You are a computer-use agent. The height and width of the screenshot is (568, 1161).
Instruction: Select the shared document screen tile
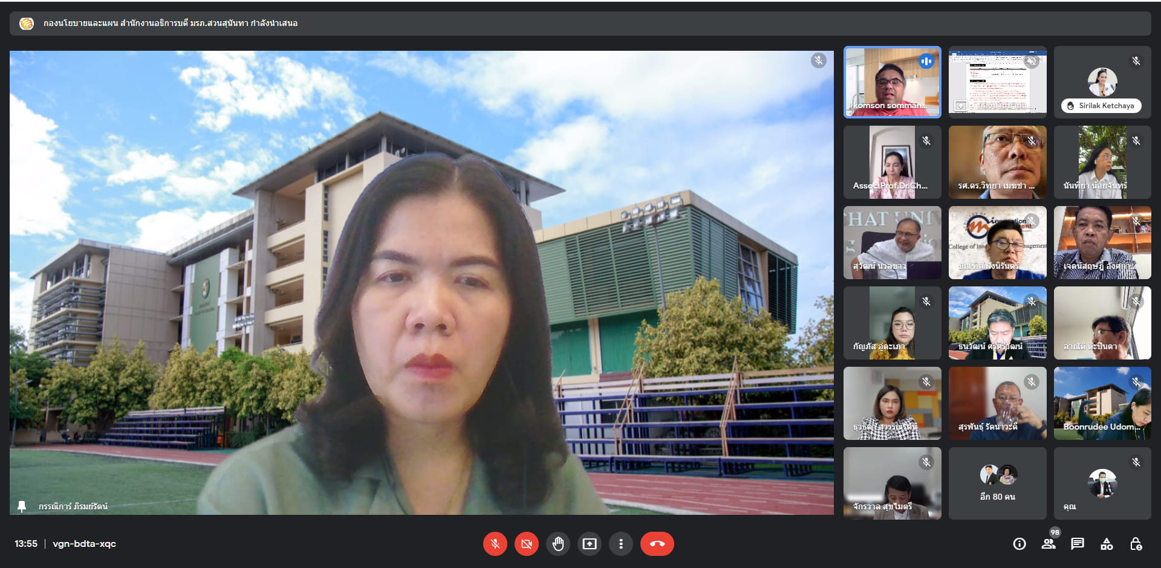coord(997,82)
